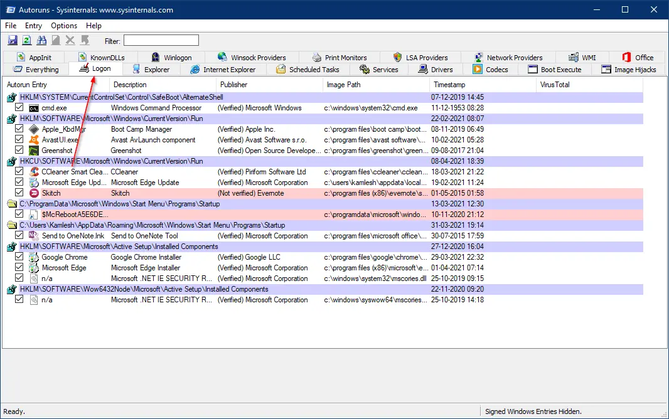
Task: Click the $McRebootA5E6DE file icon
Action: [x=34, y=215]
